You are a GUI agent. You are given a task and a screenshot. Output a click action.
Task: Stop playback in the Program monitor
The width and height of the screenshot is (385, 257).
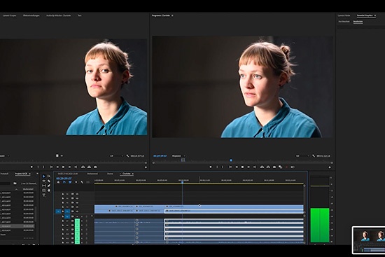pos(243,167)
